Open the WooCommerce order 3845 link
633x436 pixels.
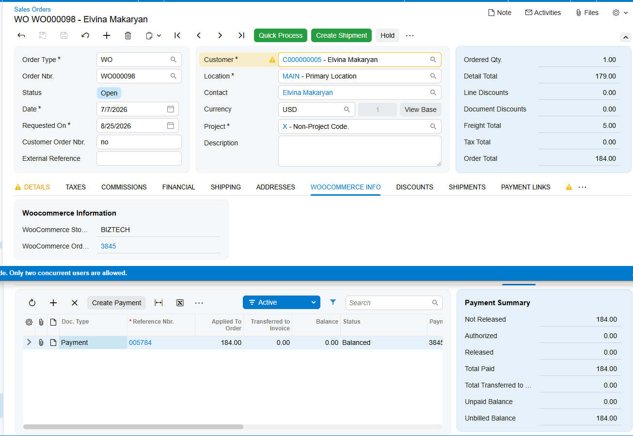coord(109,246)
